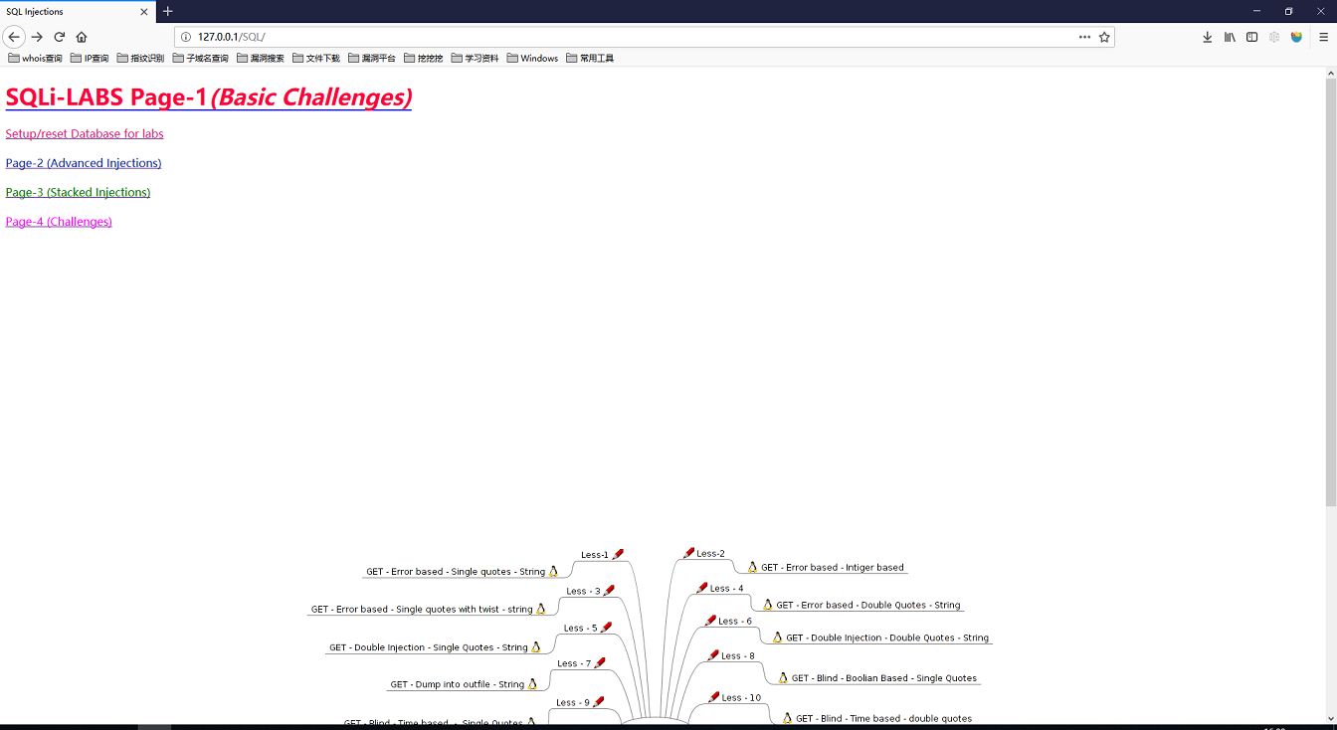Click 'GET - Blind - Boolian Based - Single Quotes'
The image size is (1337, 730).
[884, 678]
